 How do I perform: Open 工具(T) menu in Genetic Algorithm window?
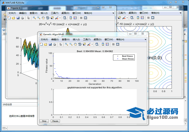pos(87,39)
